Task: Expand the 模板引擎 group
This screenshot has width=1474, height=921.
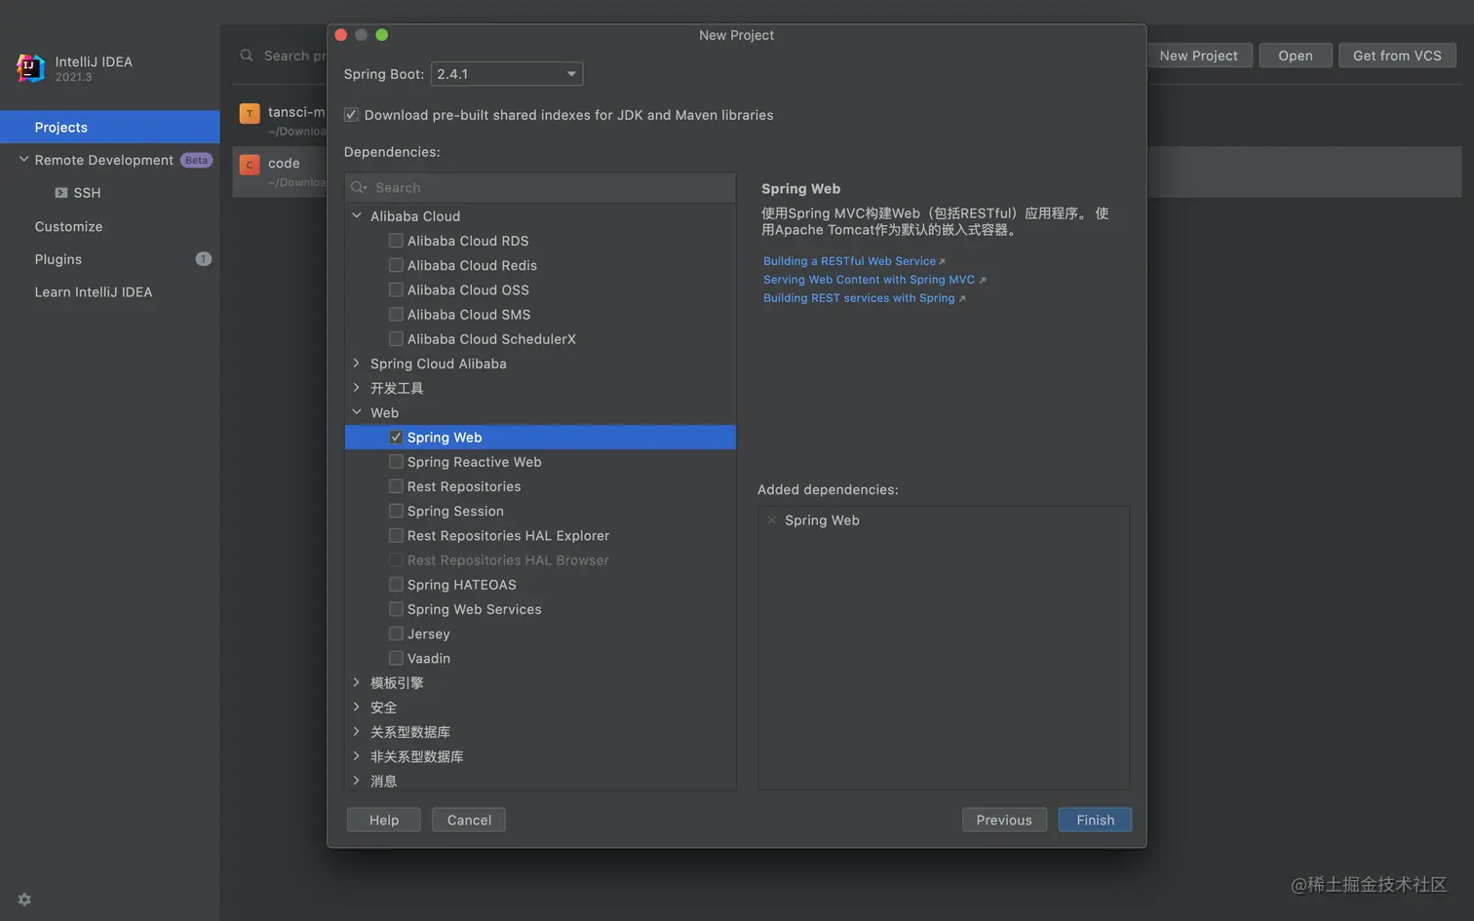Action: pos(357,682)
